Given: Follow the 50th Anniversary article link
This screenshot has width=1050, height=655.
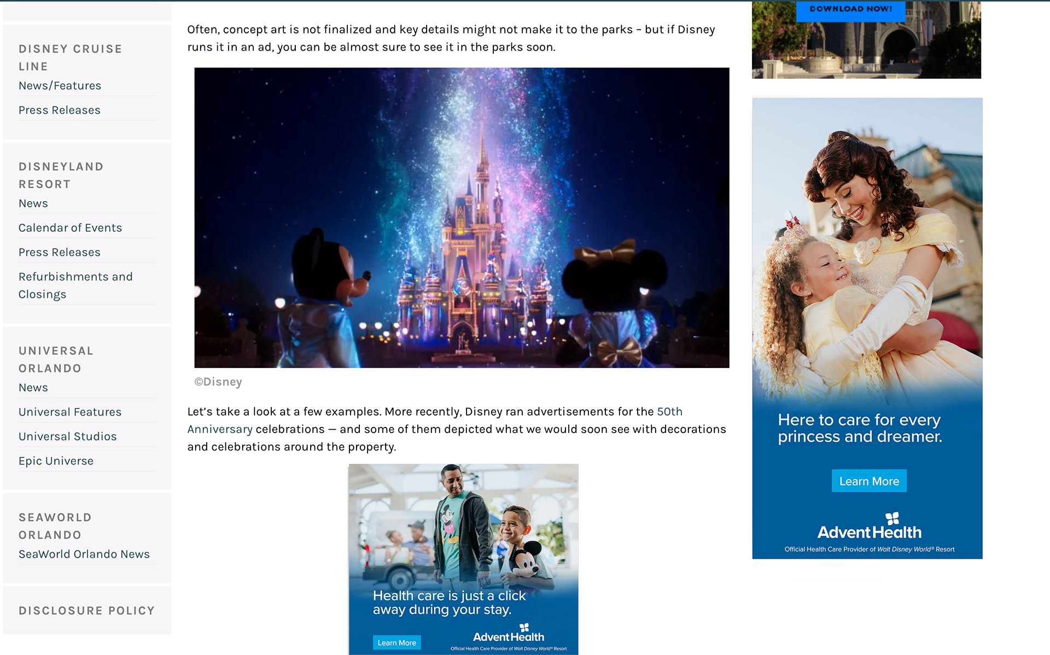Looking at the screenshot, I should coord(435,420).
